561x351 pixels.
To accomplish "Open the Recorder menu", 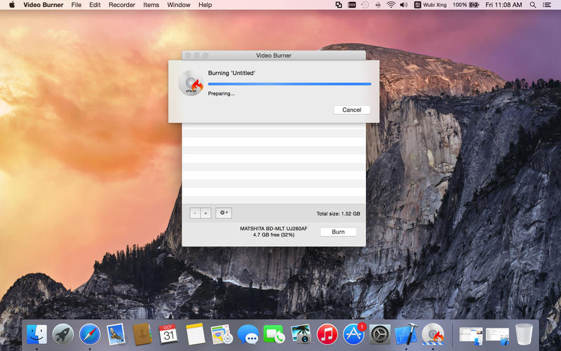I will pyautogui.click(x=122, y=5).
